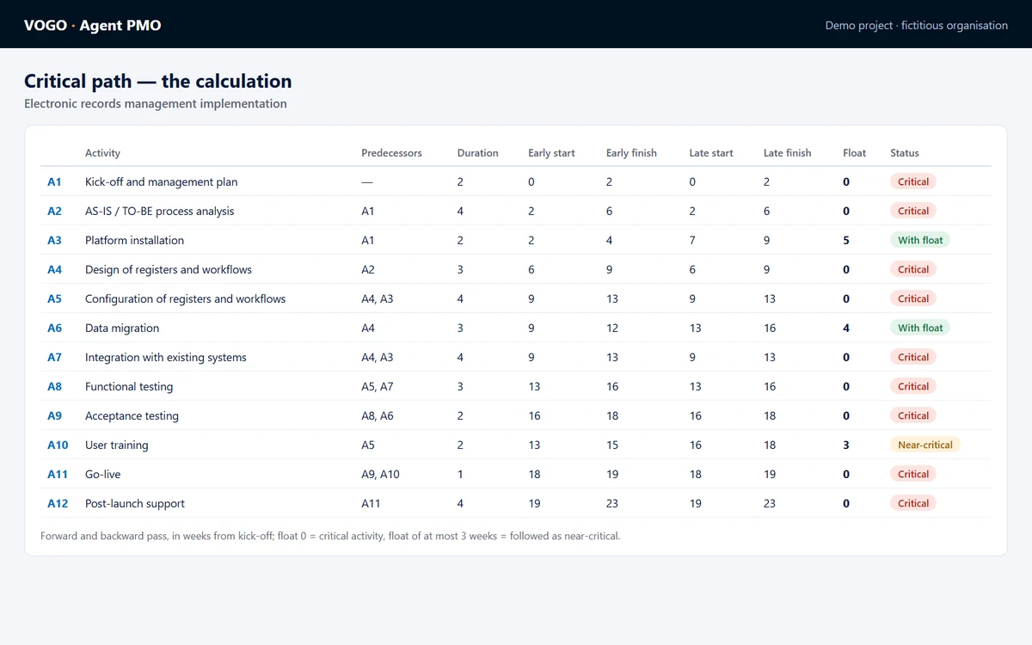
Task: Click float value 4 in Data migration row
Action: coord(846,328)
